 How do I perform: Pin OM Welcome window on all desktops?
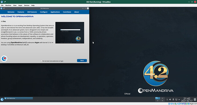4,8
